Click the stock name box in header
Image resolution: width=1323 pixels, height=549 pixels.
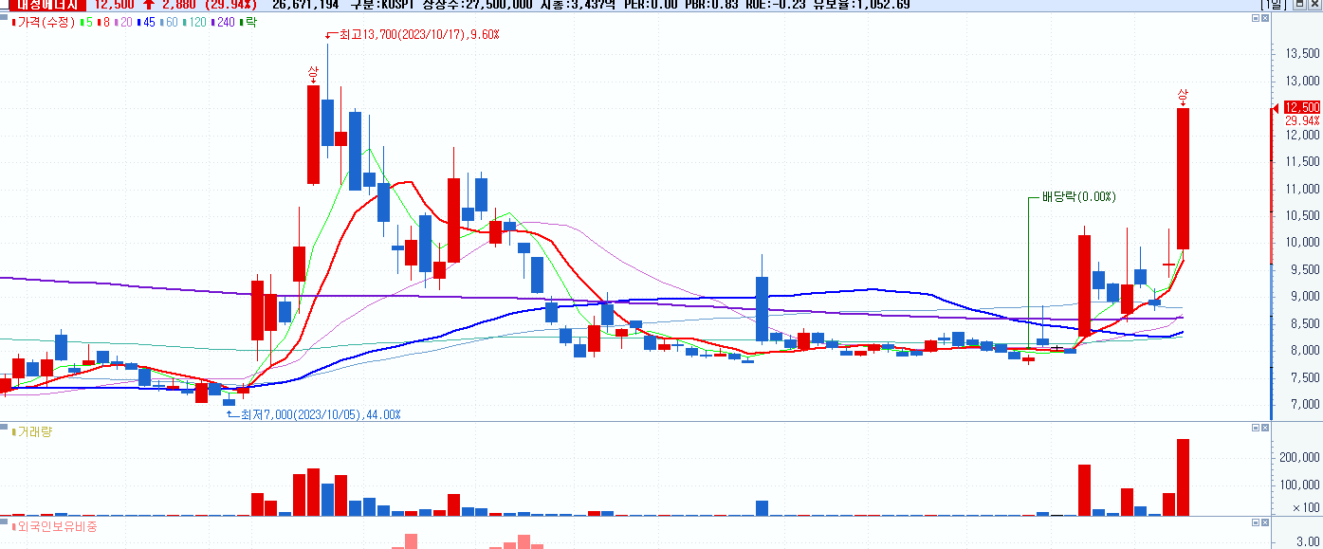(x=47, y=5)
